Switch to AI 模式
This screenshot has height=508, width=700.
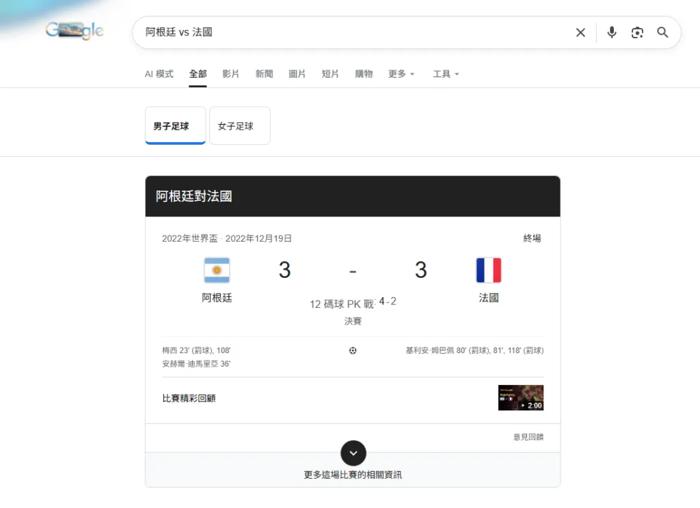tap(158, 74)
